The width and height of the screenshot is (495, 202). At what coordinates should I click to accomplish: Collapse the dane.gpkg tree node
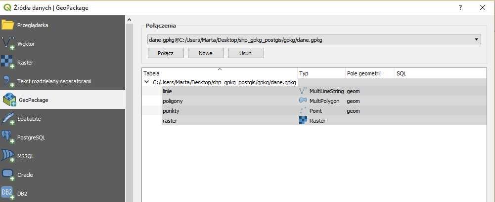click(x=146, y=82)
